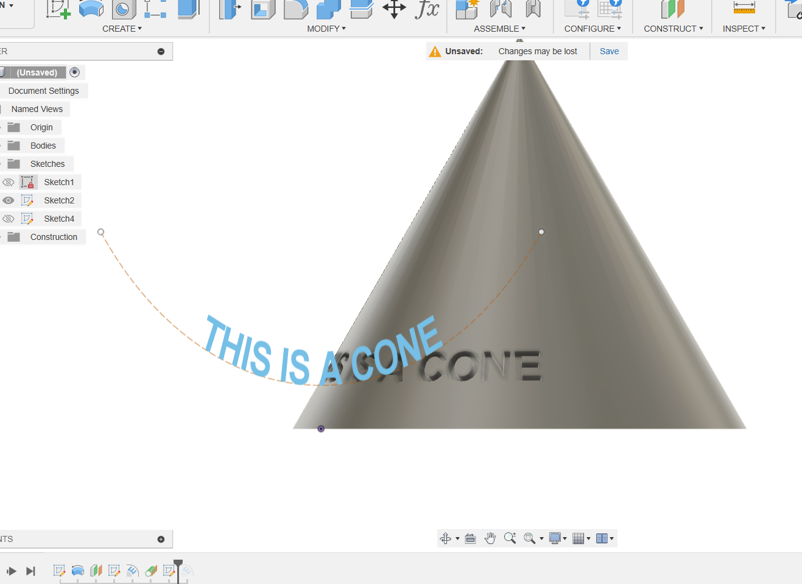Open the ASSEMBLE menu
802x584 pixels.
tap(499, 29)
